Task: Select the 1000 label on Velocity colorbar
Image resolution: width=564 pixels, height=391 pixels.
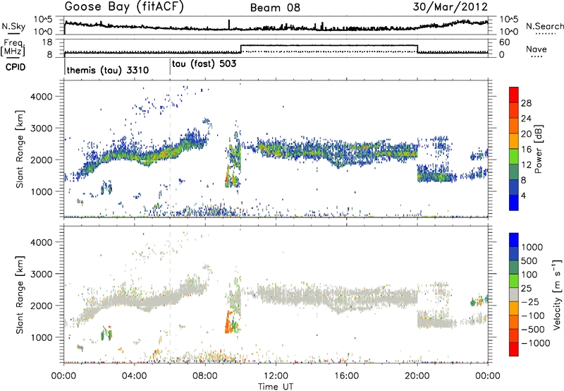Action: (x=532, y=247)
